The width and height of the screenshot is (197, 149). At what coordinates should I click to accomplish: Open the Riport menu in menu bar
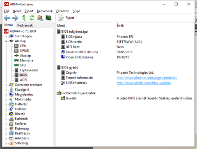click(29, 11)
